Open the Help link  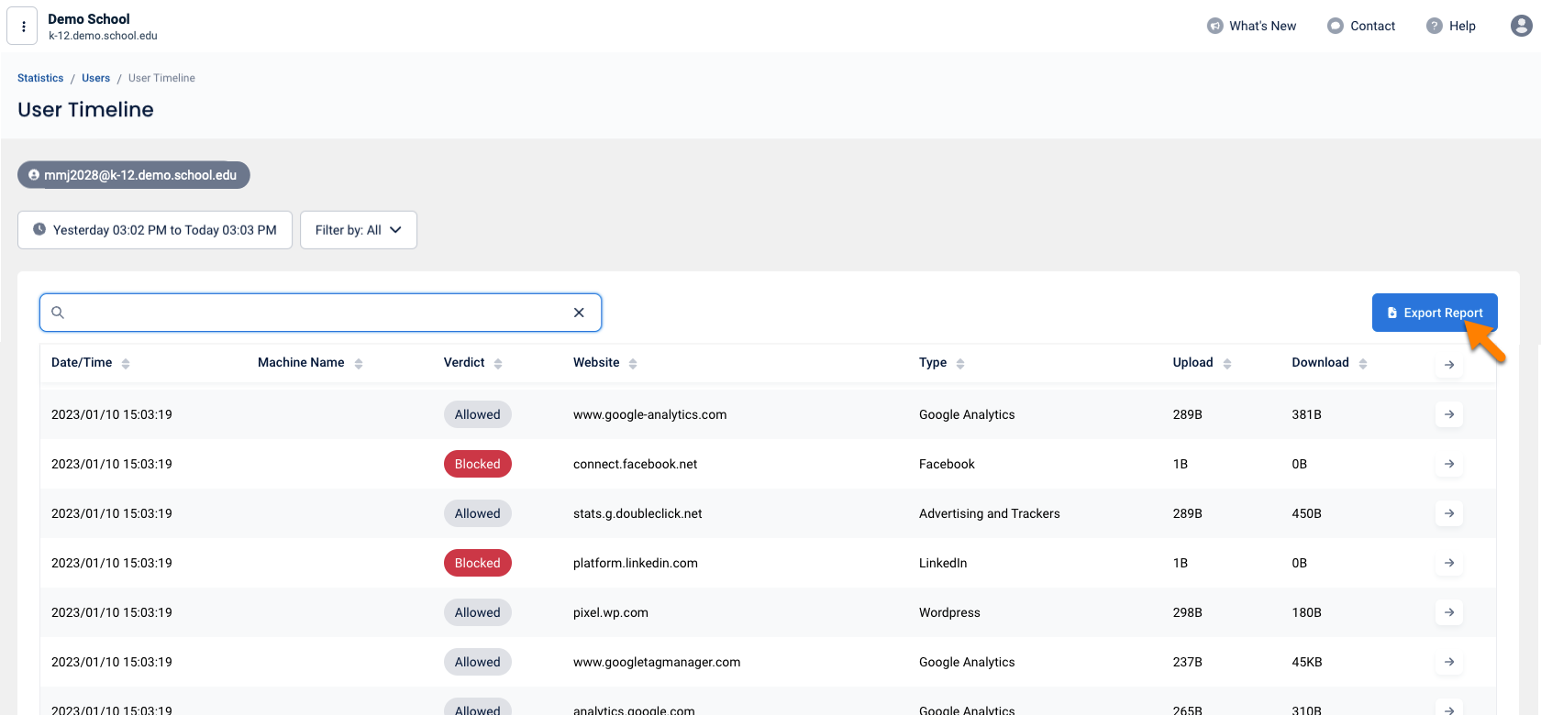[x=1451, y=26]
